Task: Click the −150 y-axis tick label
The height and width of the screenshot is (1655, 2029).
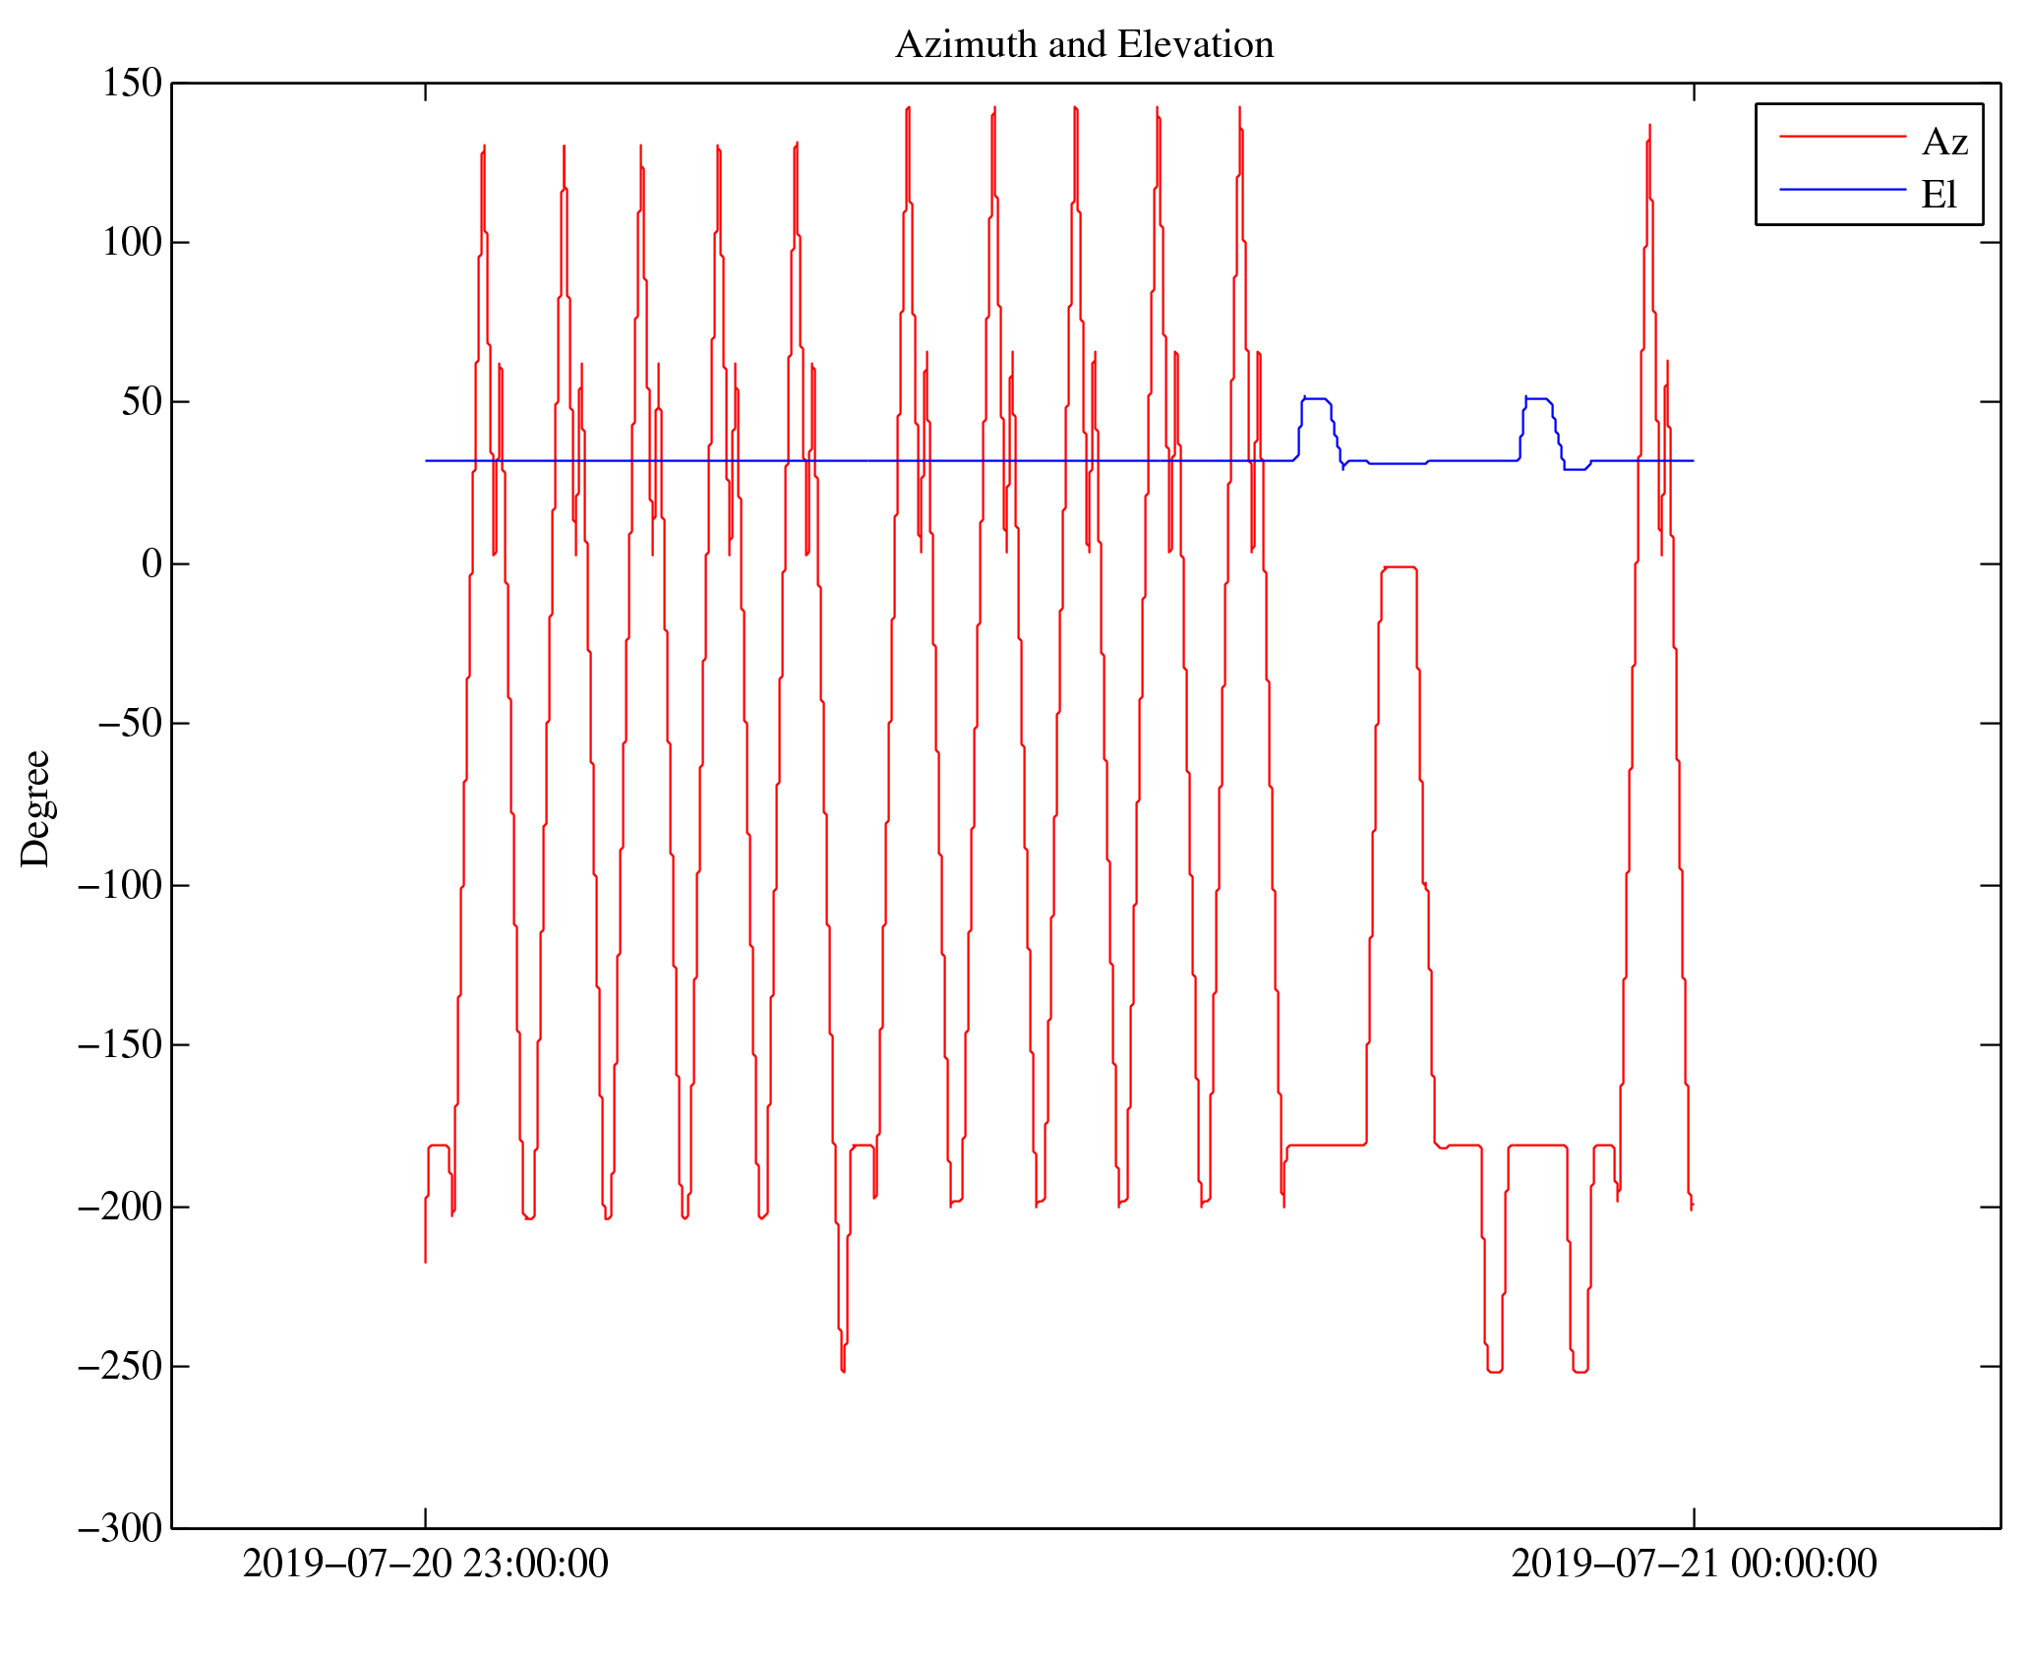Action: tap(119, 1044)
